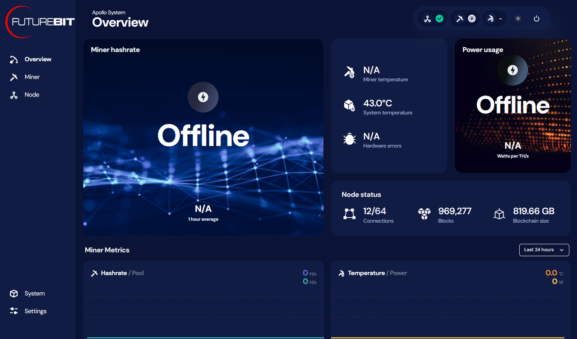Screen dimensions: 577x339
Task: Click the pickaxe icon beside Hashrate chart title
Action: click(x=94, y=273)
